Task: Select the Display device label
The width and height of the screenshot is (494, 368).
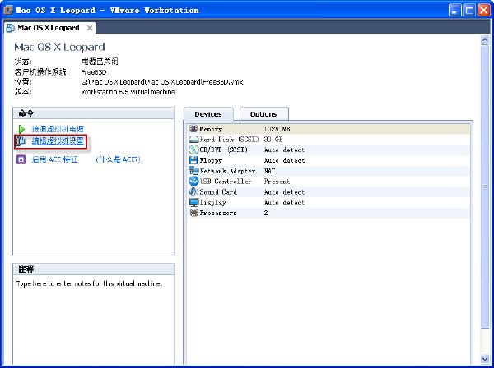Action: tap(212, 203)
